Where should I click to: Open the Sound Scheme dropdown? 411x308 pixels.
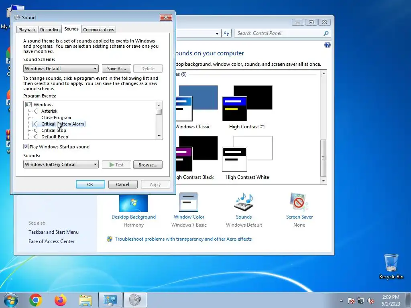[x=61, y=69]
